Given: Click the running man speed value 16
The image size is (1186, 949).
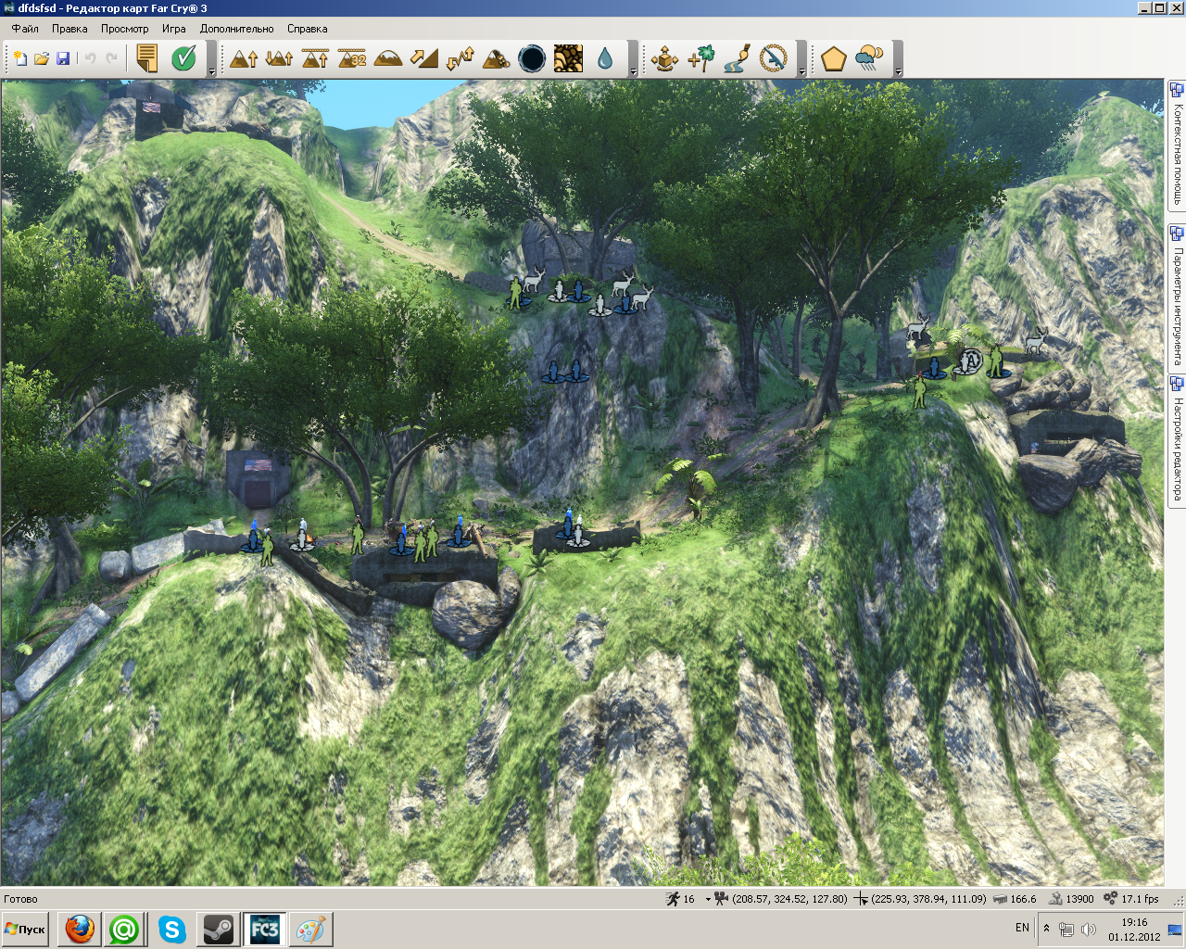Looking at the screenshot, I should coord(688,899).
